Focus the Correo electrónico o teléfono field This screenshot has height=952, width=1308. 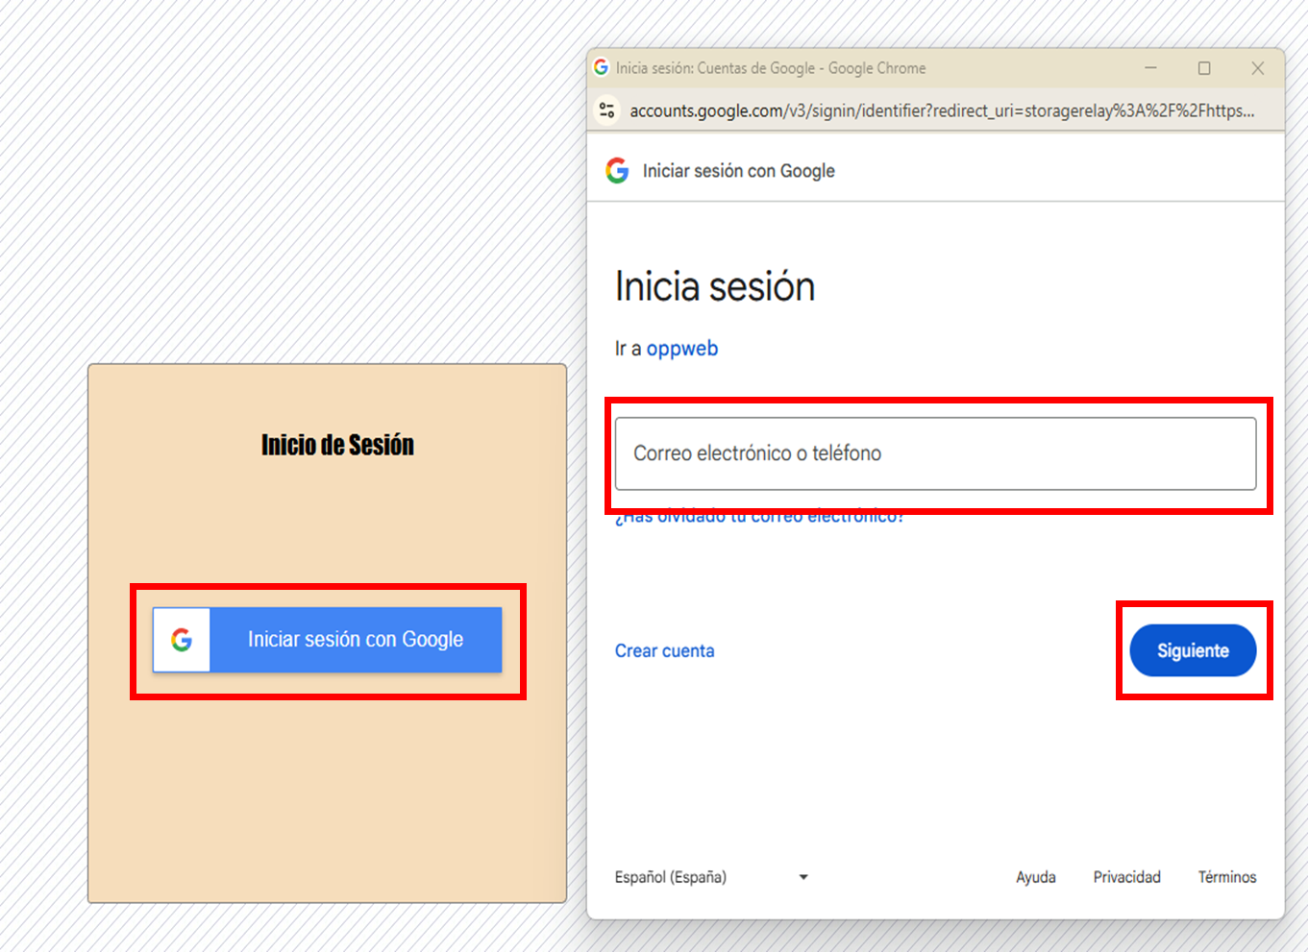point(935,453)
